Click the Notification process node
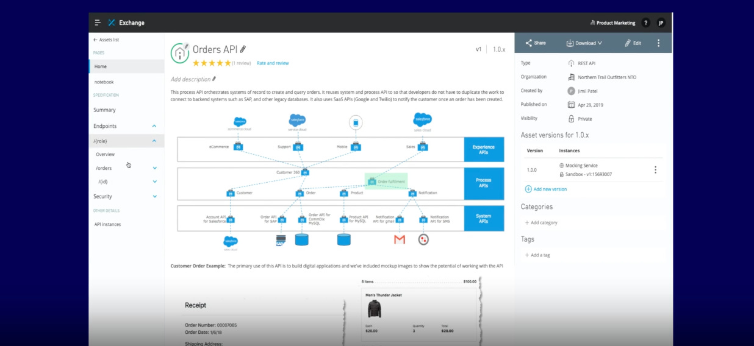Screen dimensions: 754x346 [x=414, y=193]
